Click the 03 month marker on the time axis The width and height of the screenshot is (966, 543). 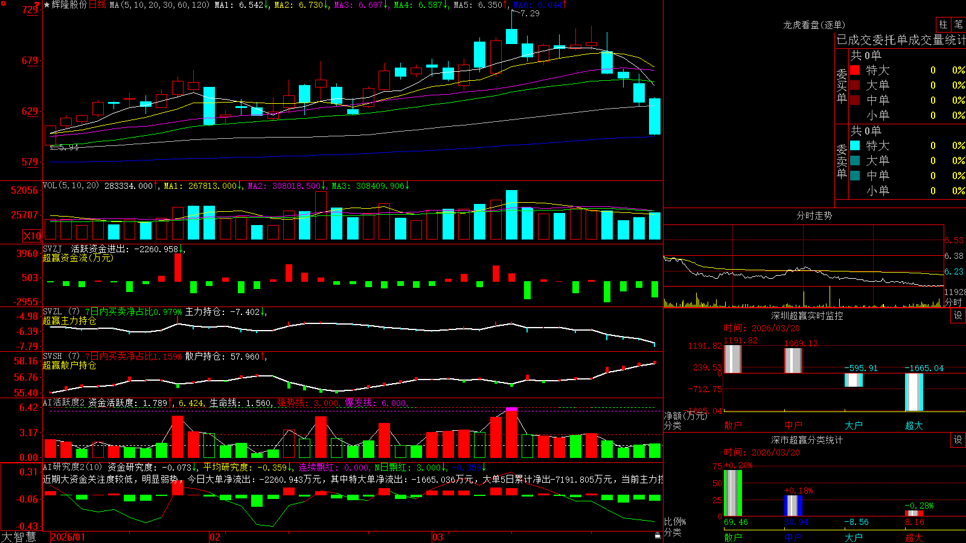438,537
